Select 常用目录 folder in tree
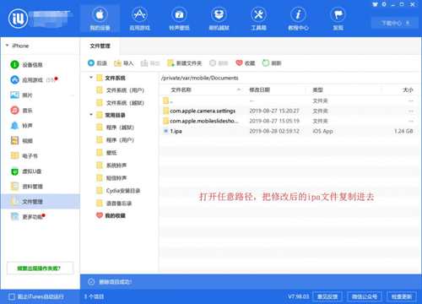This screenshot has width=422, height=304. (111, 115)
